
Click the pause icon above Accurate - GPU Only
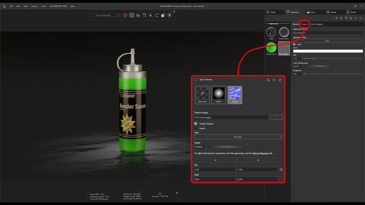click(x=160, y=194)
